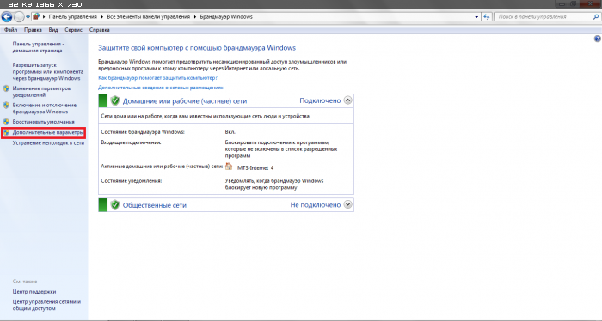The image size is (602, 321).
Task: Open "Дополнительные параметры" link
Action: [47, 132]
